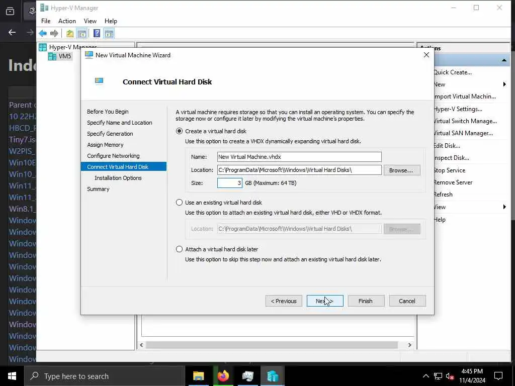515x386 pixels.
Task: Open the Action menu
Action: click(x=67, y=21)
